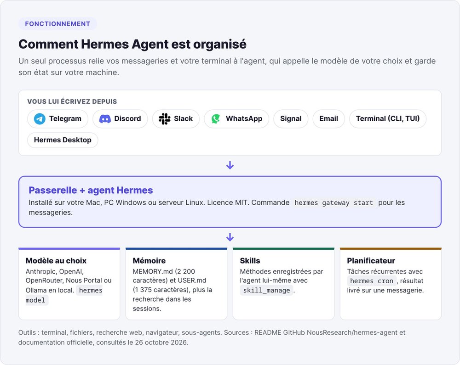Click the 'hermes gateway start' command

click(334, 203)
